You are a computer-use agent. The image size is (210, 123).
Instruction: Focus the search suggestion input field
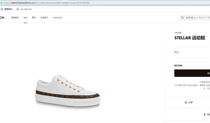(x=194, y=18)
